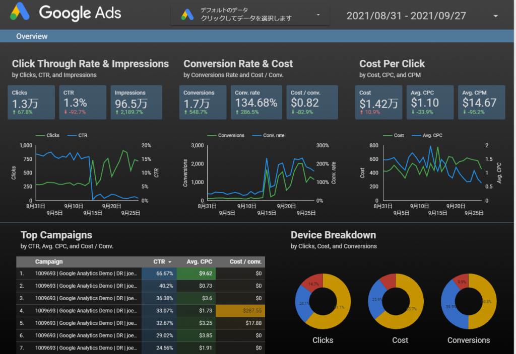Sort by the CTR column header
The height and width of the screenshot is (354, 516).
point(159,261)
